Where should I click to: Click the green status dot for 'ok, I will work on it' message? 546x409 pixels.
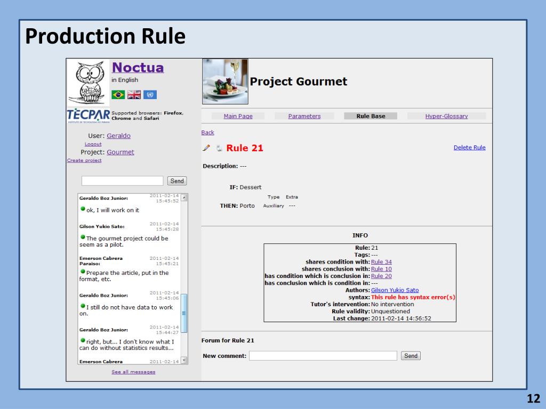[x=83, y=209]
